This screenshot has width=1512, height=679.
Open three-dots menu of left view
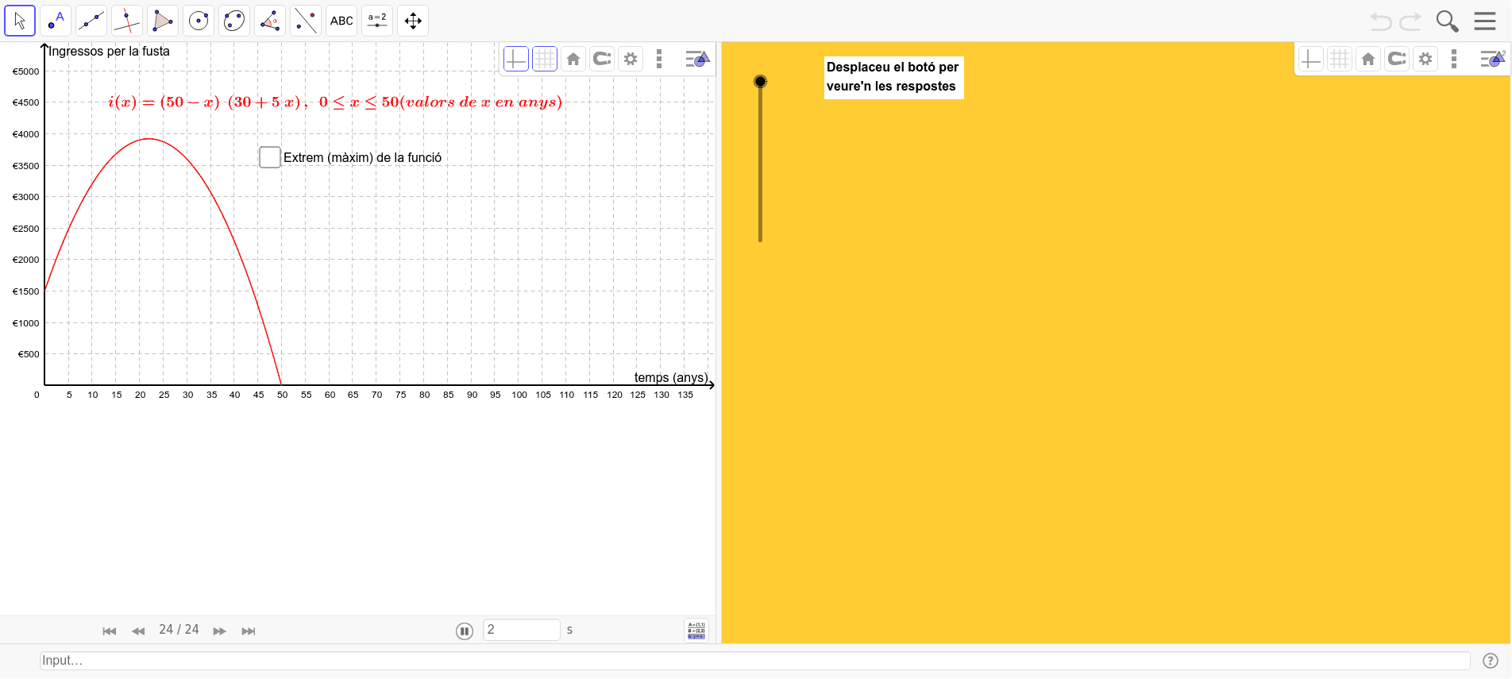659,59
